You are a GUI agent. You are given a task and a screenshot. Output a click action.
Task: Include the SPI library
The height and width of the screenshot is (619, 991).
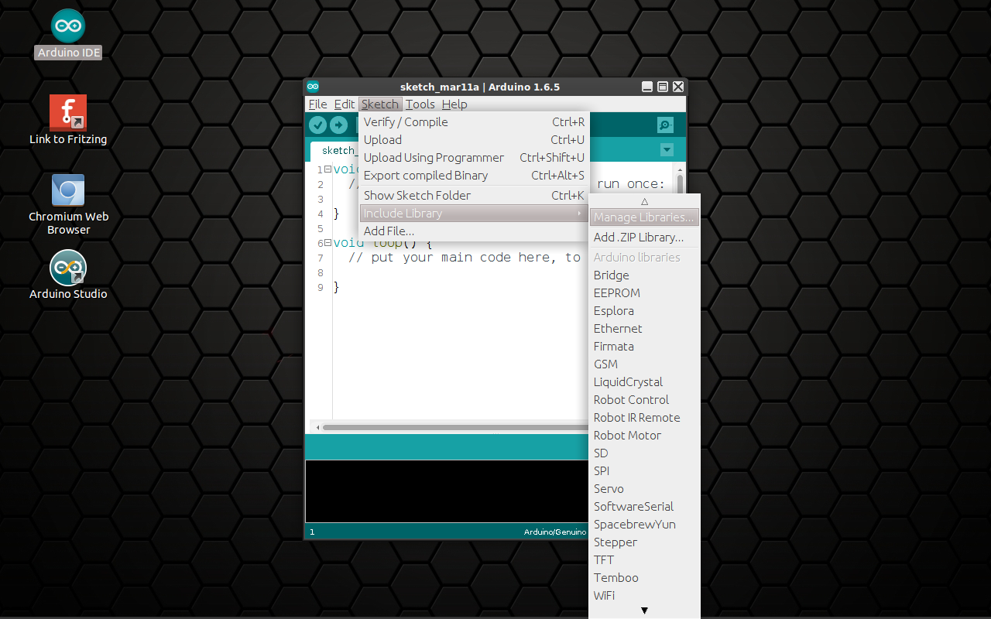[x=644, y=471]
